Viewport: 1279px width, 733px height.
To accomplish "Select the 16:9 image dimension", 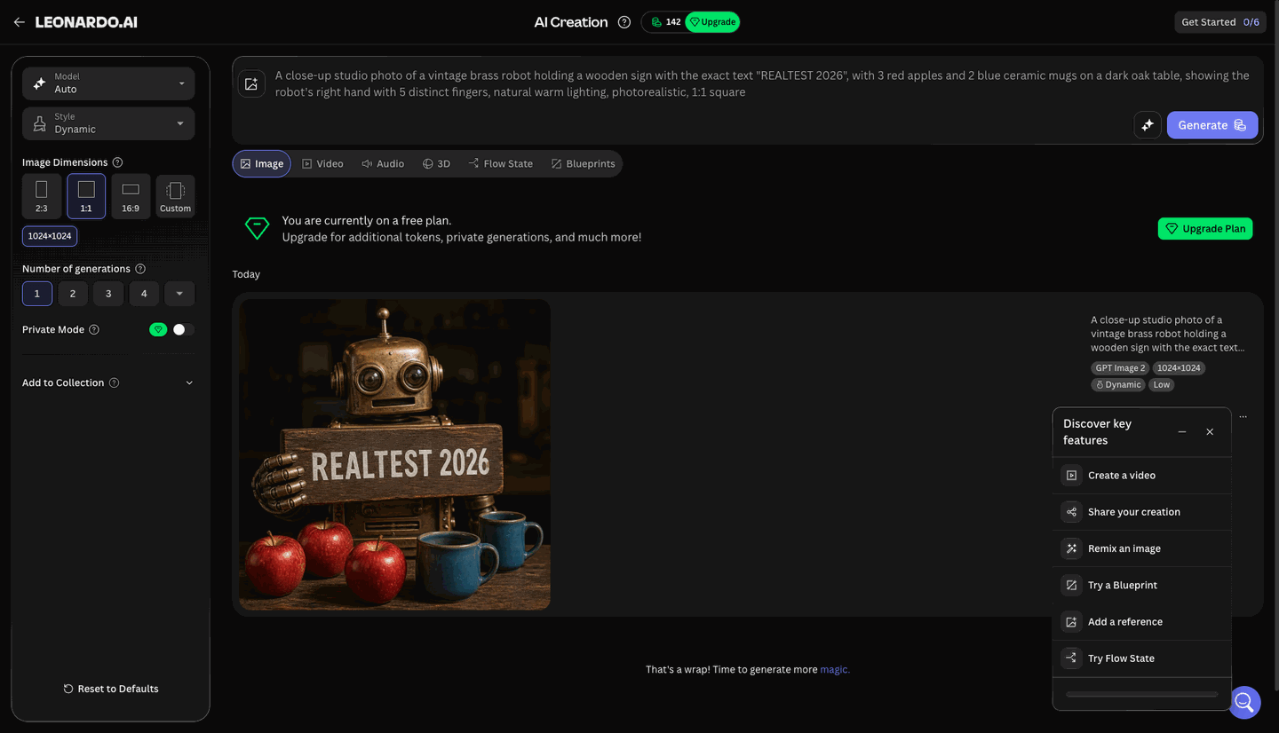I will point(131,196).
